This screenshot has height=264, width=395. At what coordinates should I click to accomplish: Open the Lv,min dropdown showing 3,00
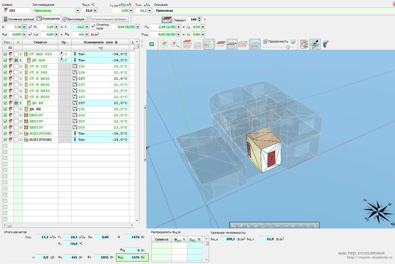click(x=131, y=11)
